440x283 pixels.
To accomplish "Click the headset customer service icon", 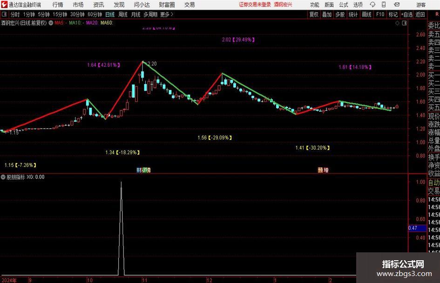I will 372,5.
